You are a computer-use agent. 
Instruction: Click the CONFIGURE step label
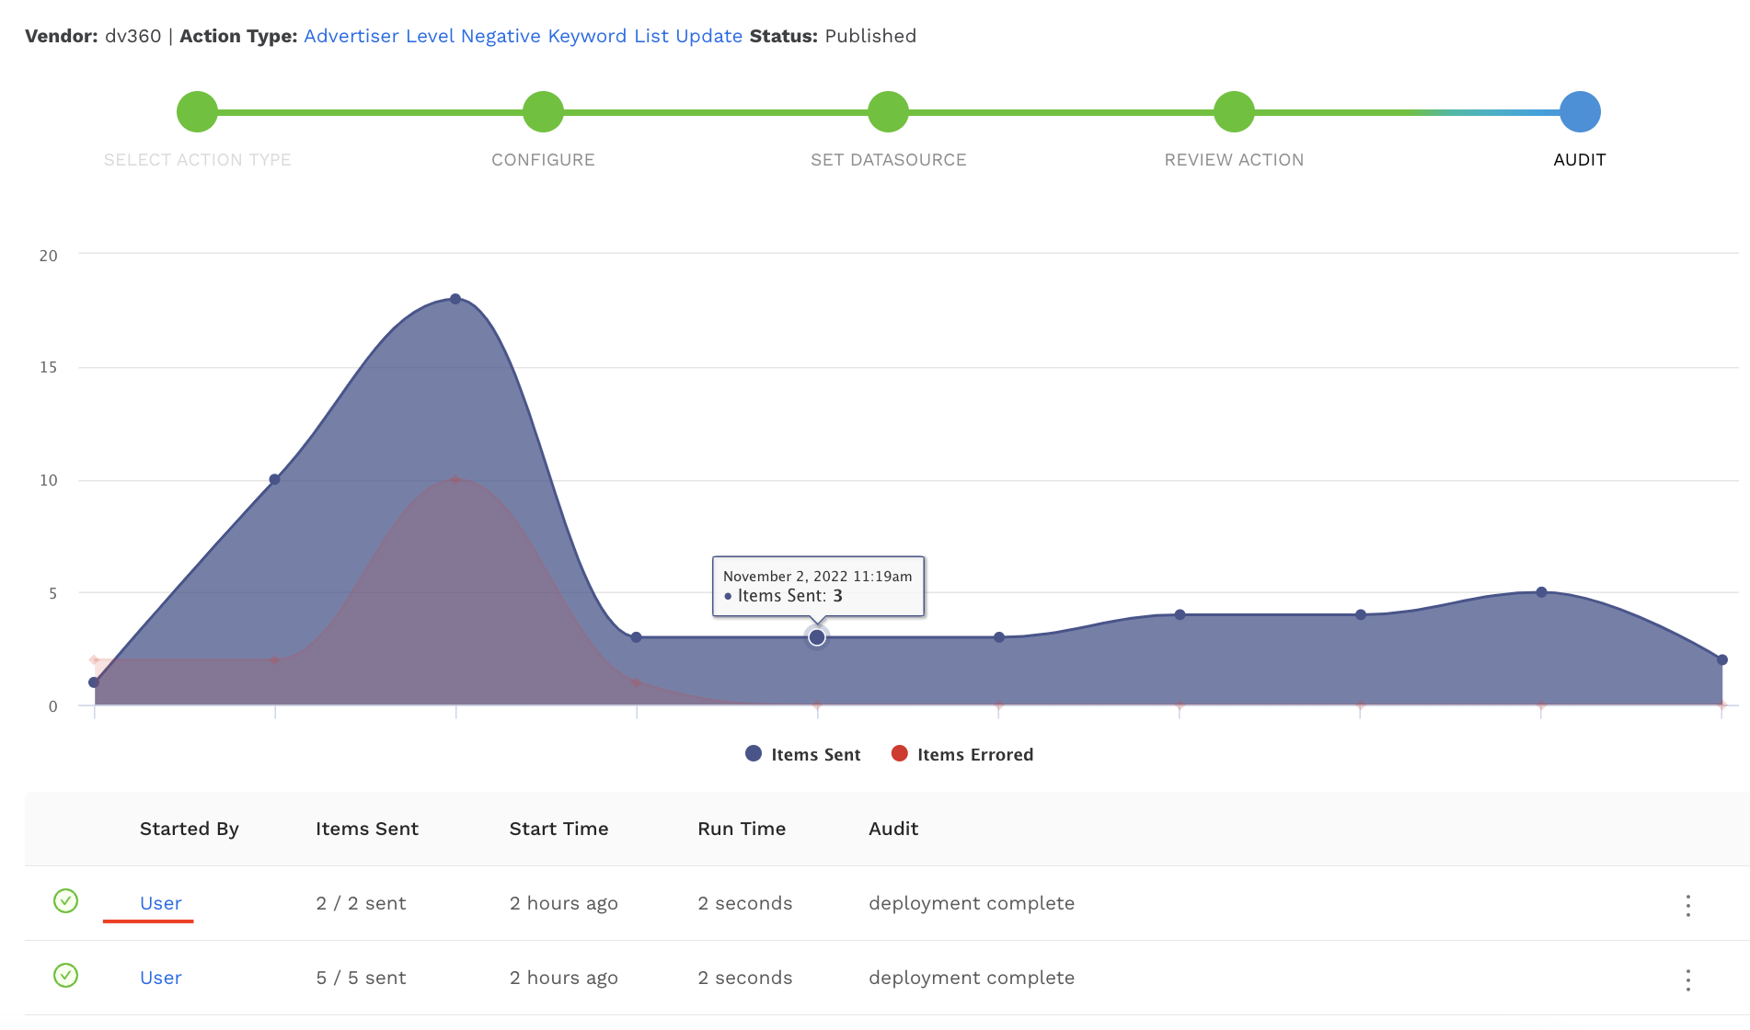tap(543, 160)
